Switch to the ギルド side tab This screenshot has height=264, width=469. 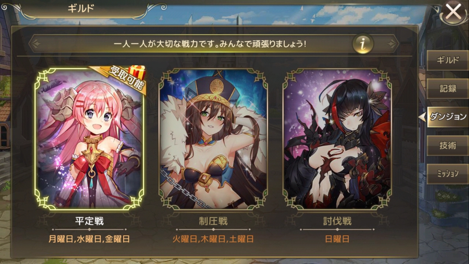click(x=448, y=60)
